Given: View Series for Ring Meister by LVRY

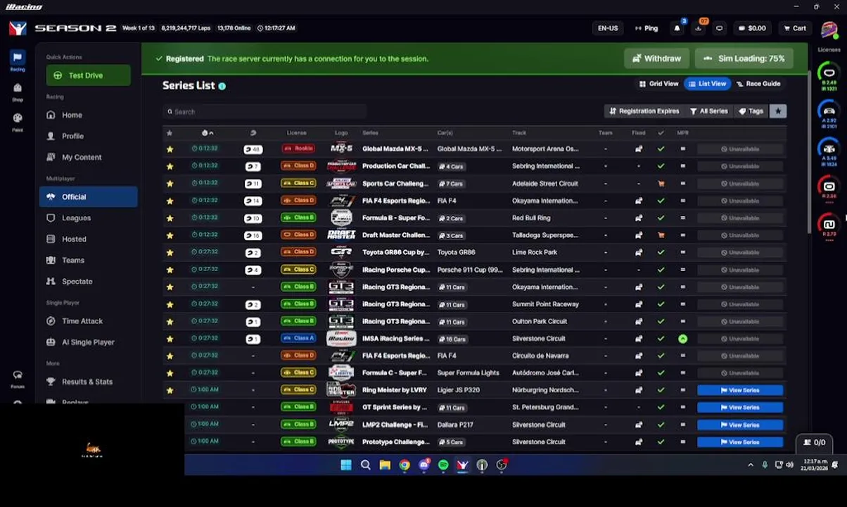Looking at the screenshot, I should click(x=739, y=390).
